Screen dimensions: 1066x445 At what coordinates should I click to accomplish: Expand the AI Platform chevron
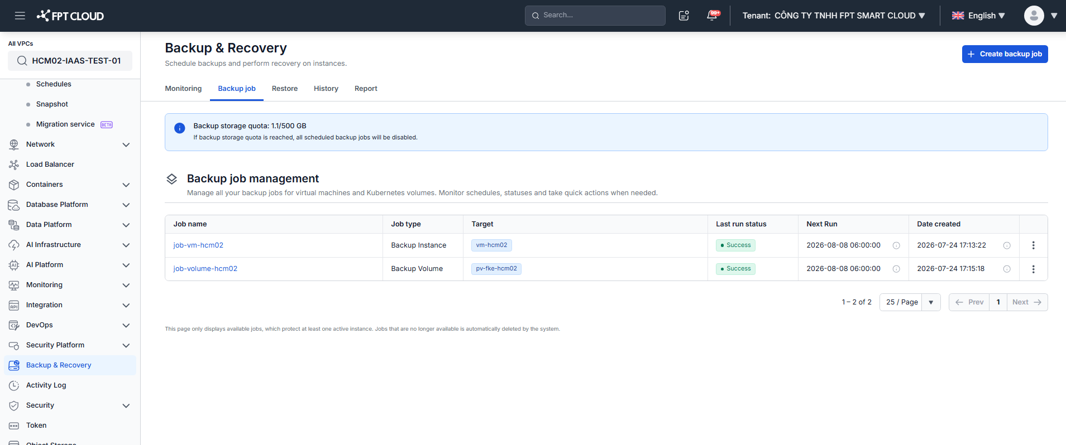[x=126, y=265]
